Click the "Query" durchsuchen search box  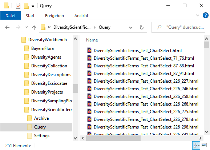pyautogui.click(x=178, y=27)
